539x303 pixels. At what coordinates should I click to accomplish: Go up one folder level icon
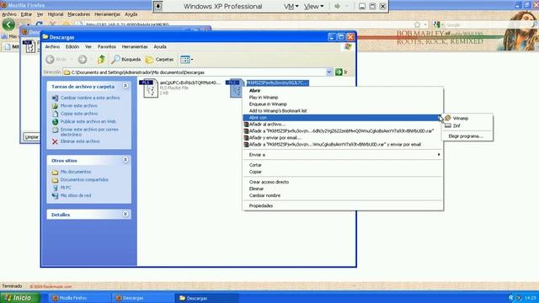pyautogui.click(x=101, y=60)
